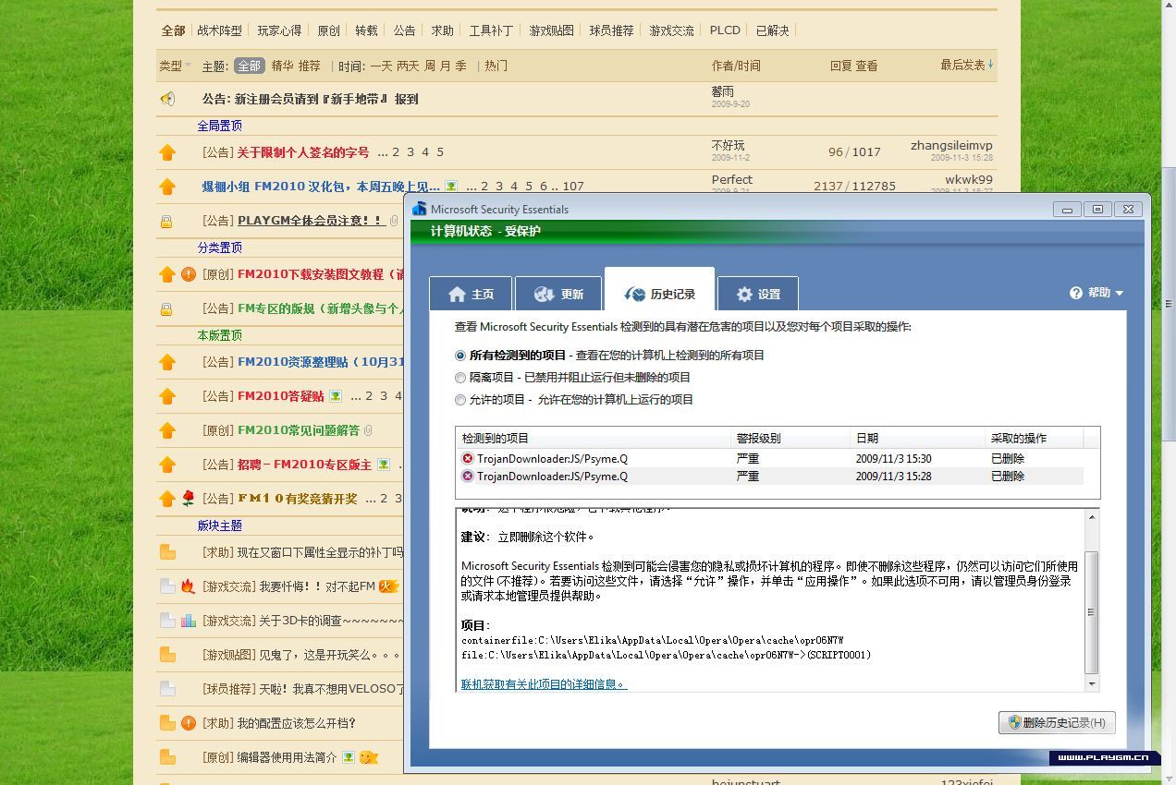Click the poll chart icon beside 关于3D卡的调查

(188, 621)
